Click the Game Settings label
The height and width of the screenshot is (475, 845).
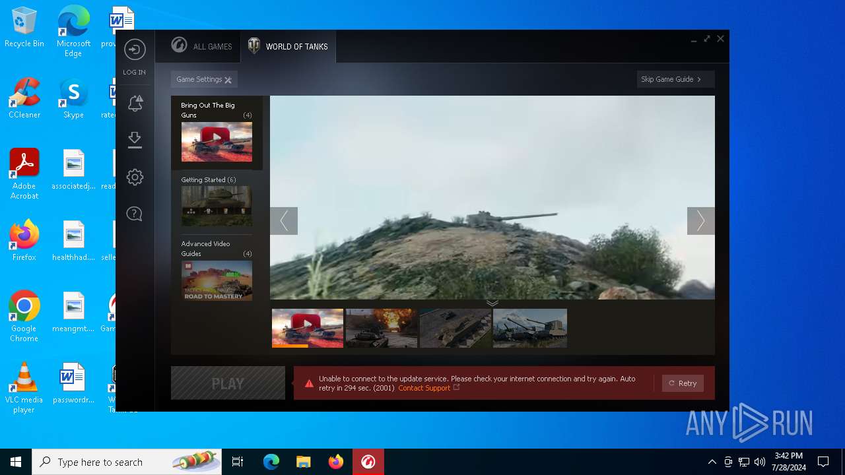click(199, 79)
